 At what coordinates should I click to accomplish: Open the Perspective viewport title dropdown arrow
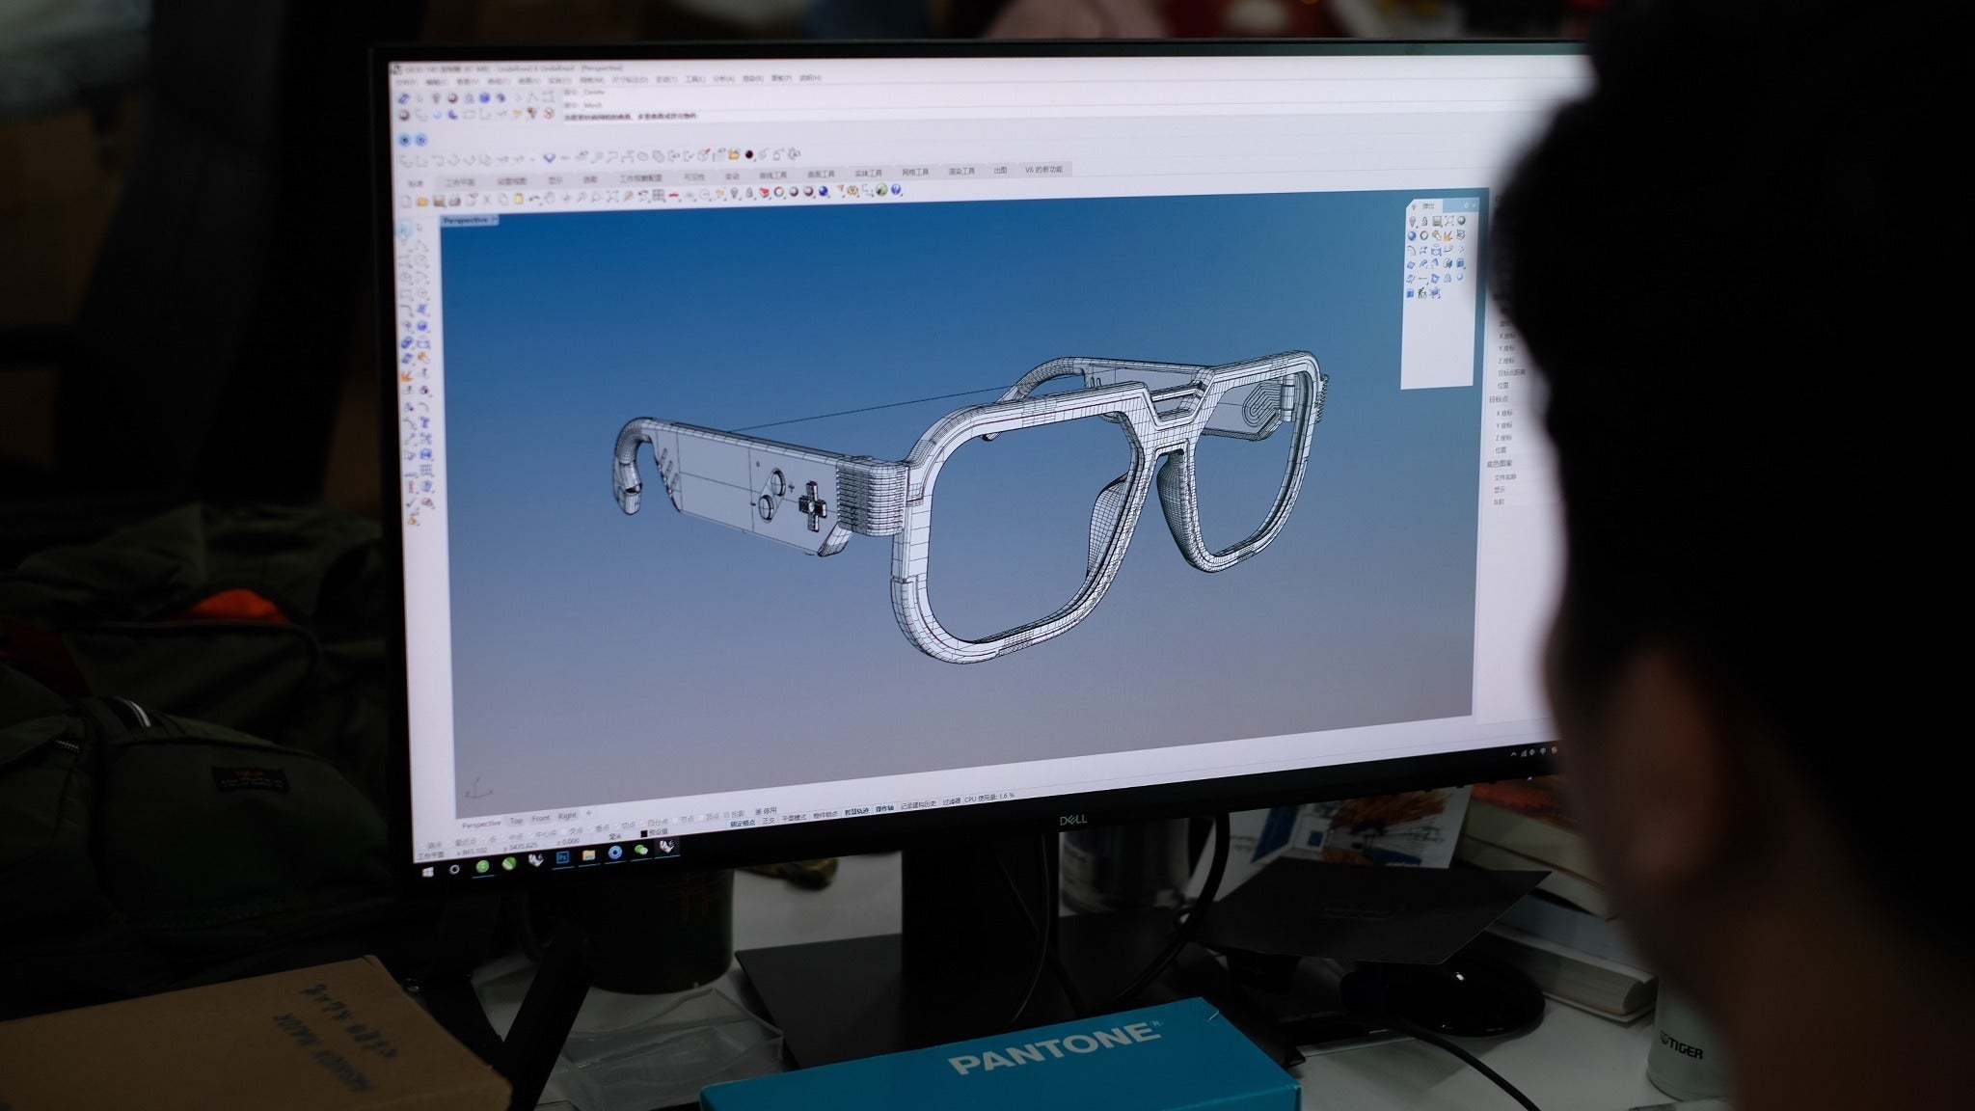tap(496, 221)
